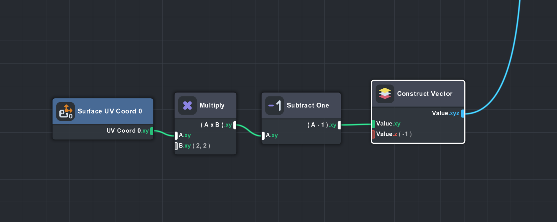Viewport: 557px width, 222px height.
Task: Click the Subtract One node's A.xy input port
Action: 263,136
